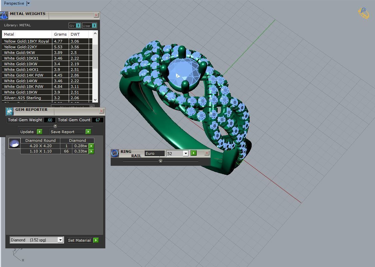Click the green arrow beside Update
This screenshot has width=375, height=267.
coord(40,132)
